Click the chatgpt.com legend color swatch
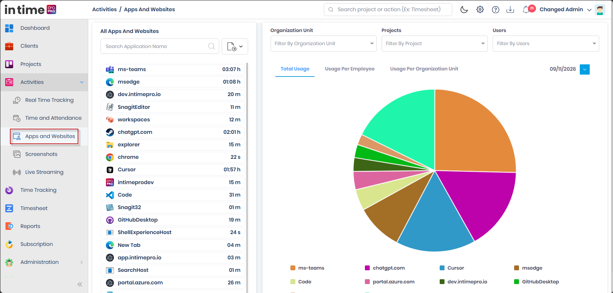The image size is (613, 293). coord(367,268)
